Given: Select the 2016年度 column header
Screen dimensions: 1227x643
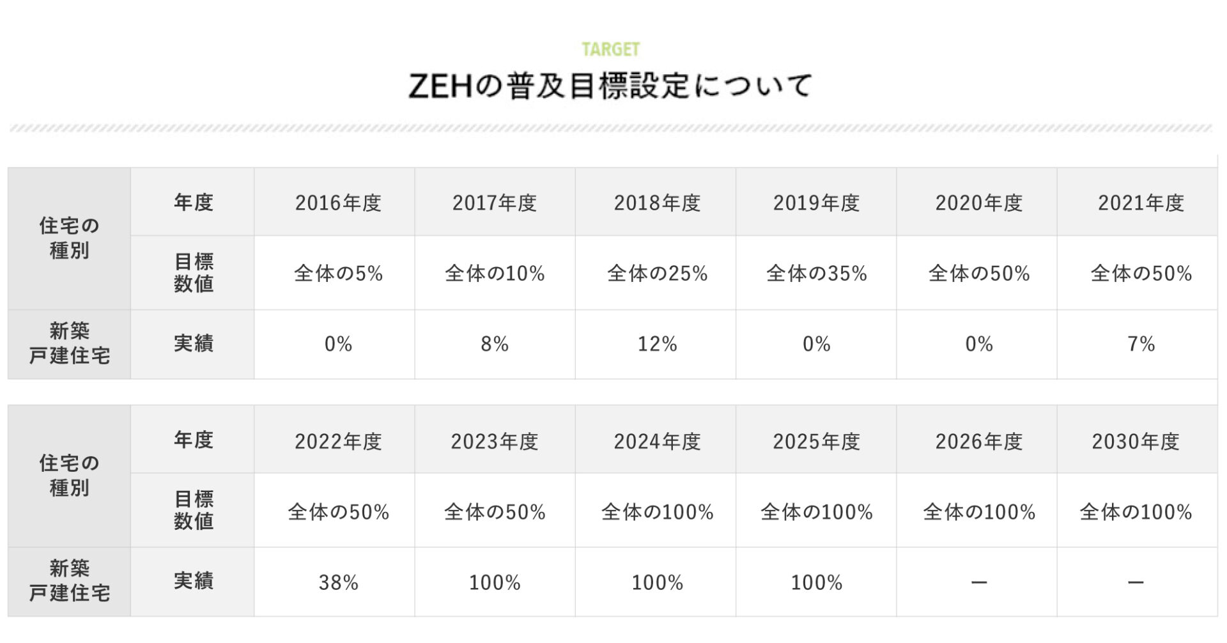Looking at the screenshot, I should click(338, 203).
